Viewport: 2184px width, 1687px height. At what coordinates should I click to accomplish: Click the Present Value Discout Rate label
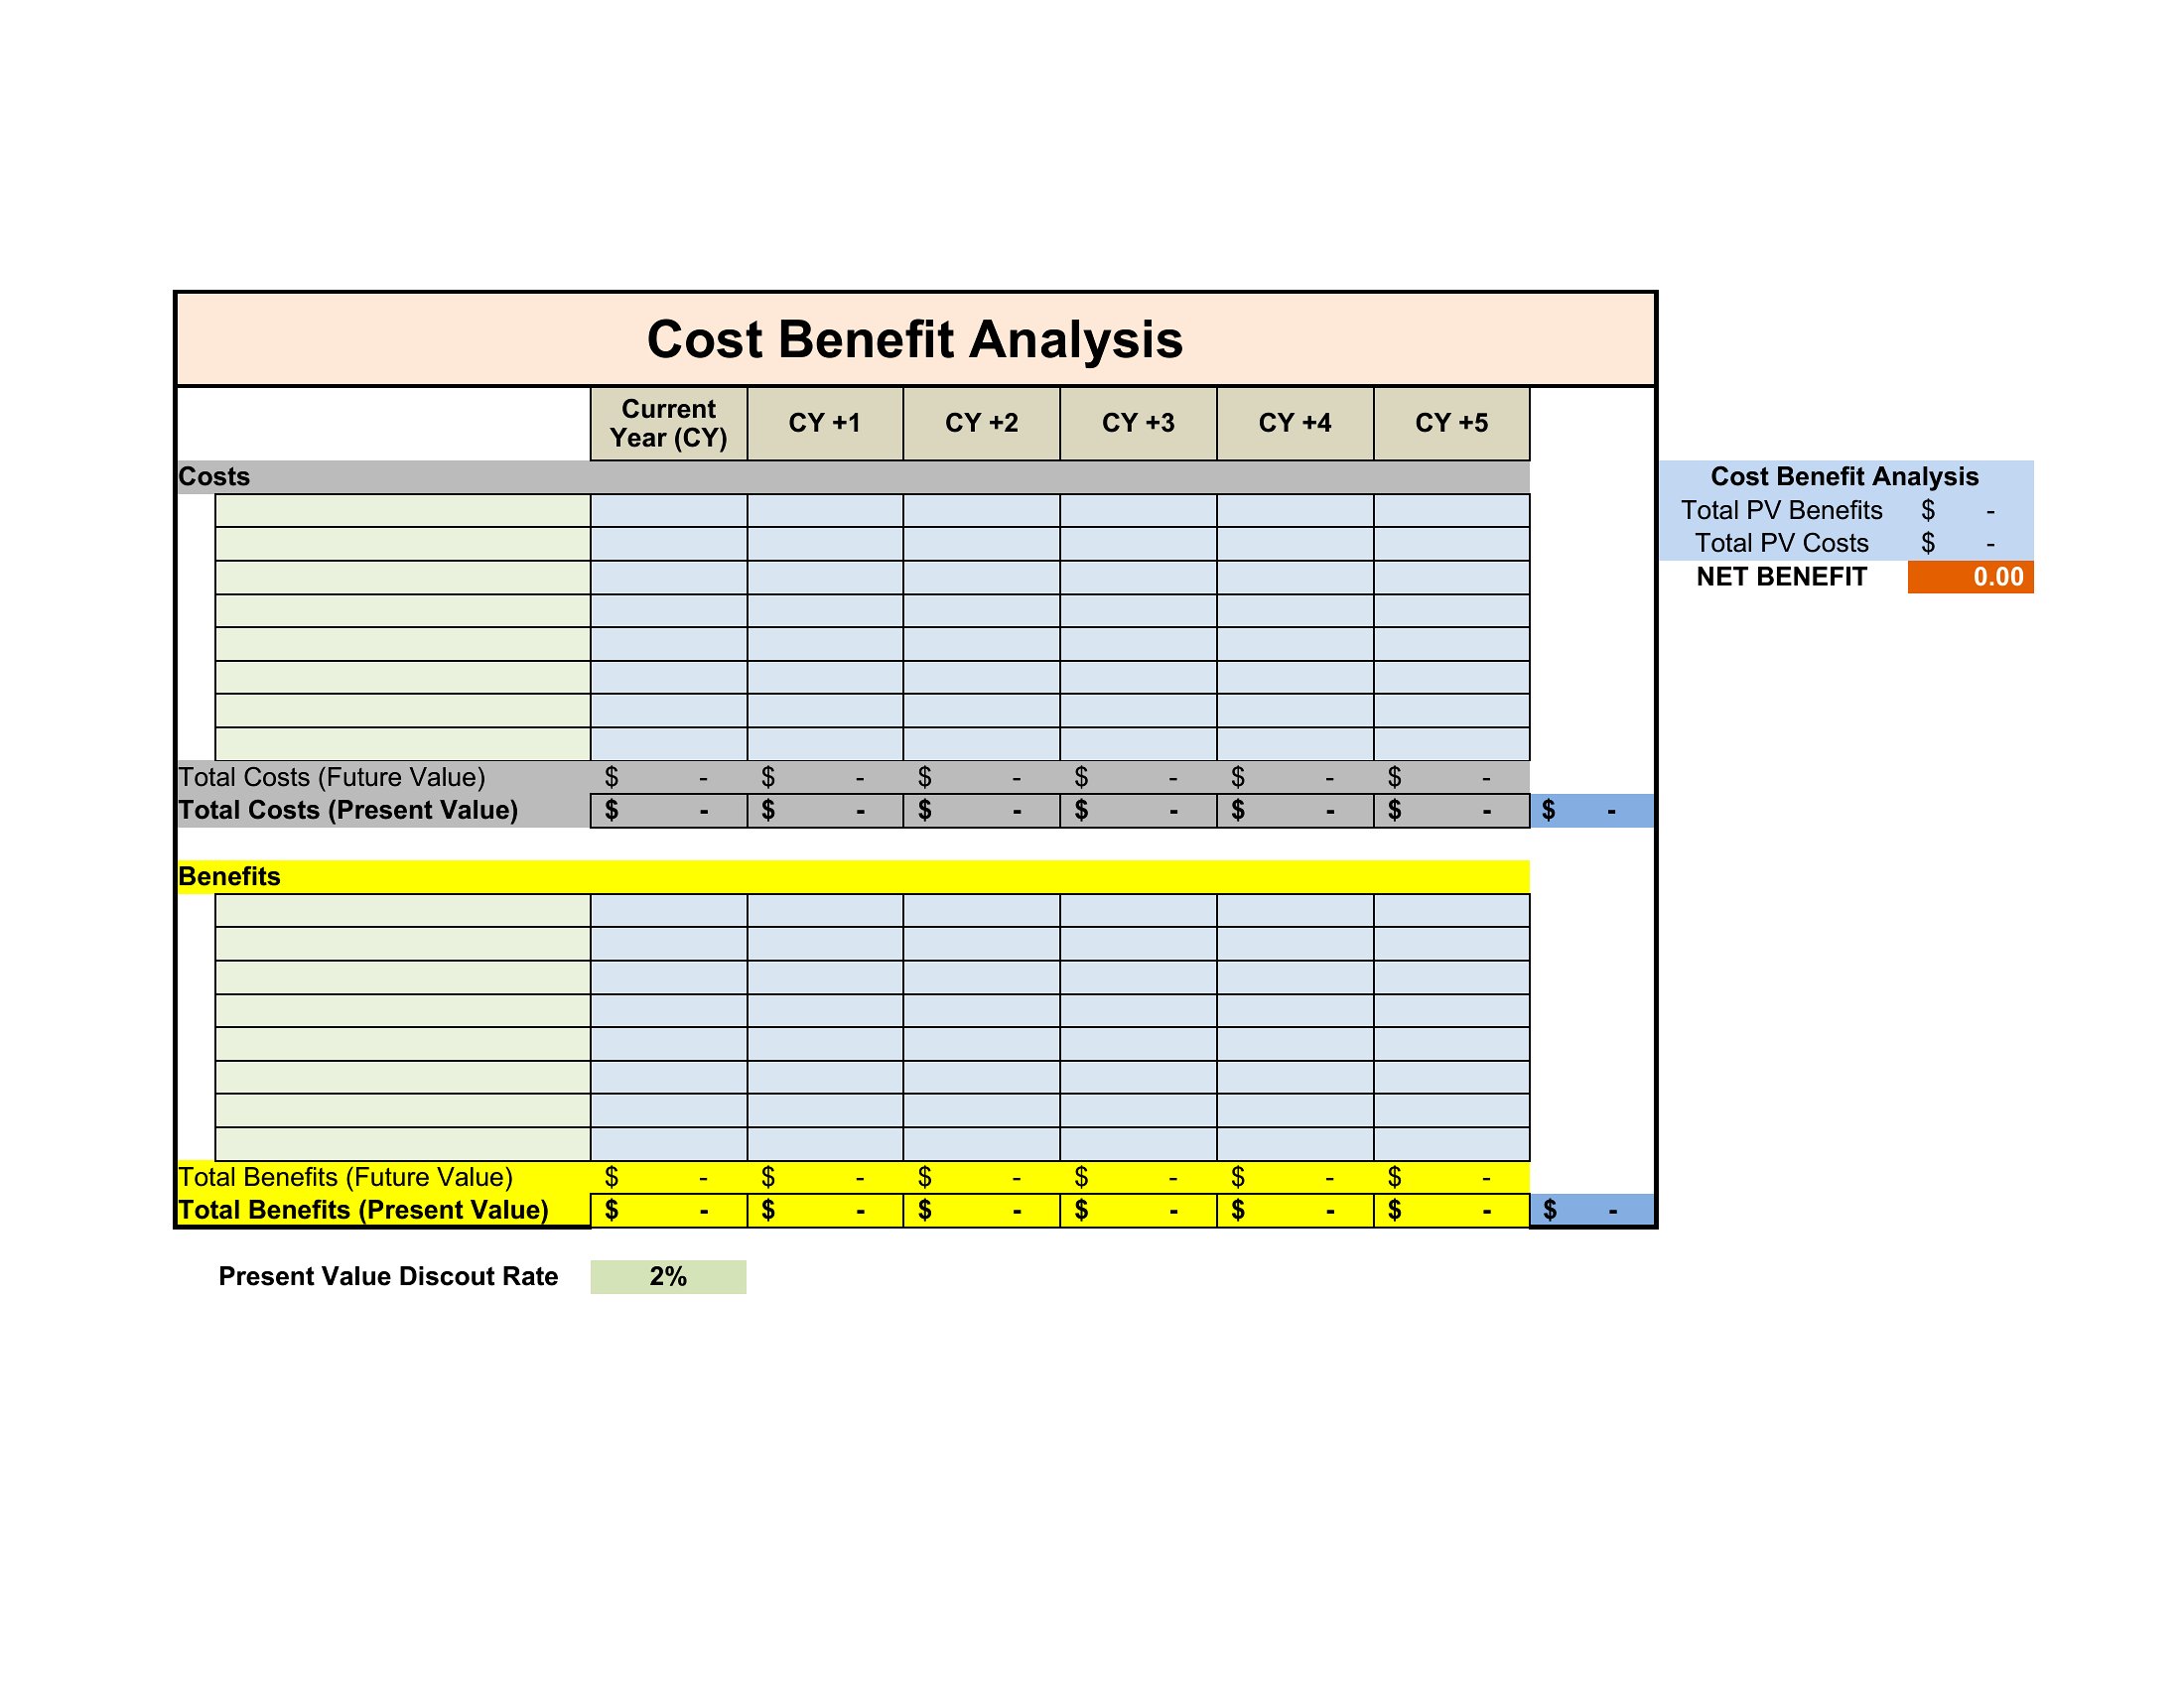[x=388, y=1276]
